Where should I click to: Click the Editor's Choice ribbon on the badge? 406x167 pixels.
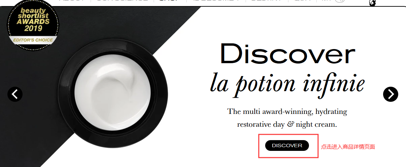click(33, 40)
